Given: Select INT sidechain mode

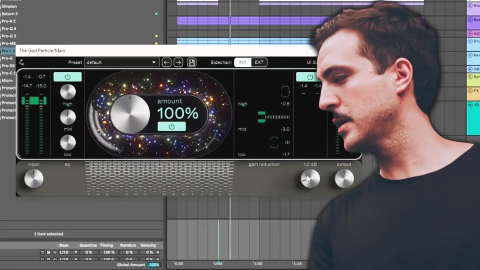Looking at the screenshot, I should coord(243,62).
